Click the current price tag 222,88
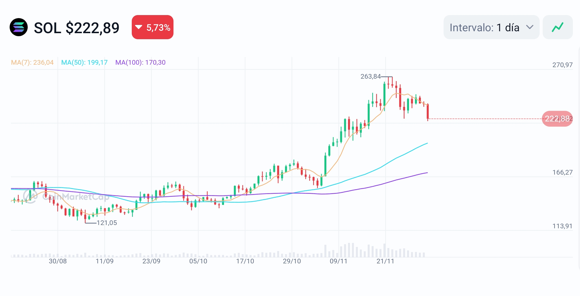 point(557,119)
